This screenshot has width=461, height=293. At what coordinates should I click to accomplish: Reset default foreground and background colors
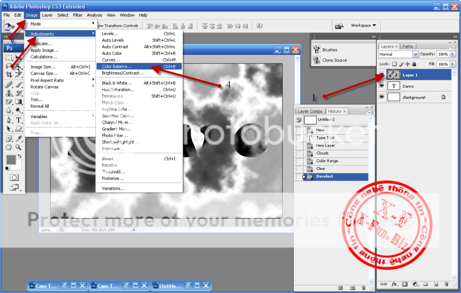pos(7,169)
